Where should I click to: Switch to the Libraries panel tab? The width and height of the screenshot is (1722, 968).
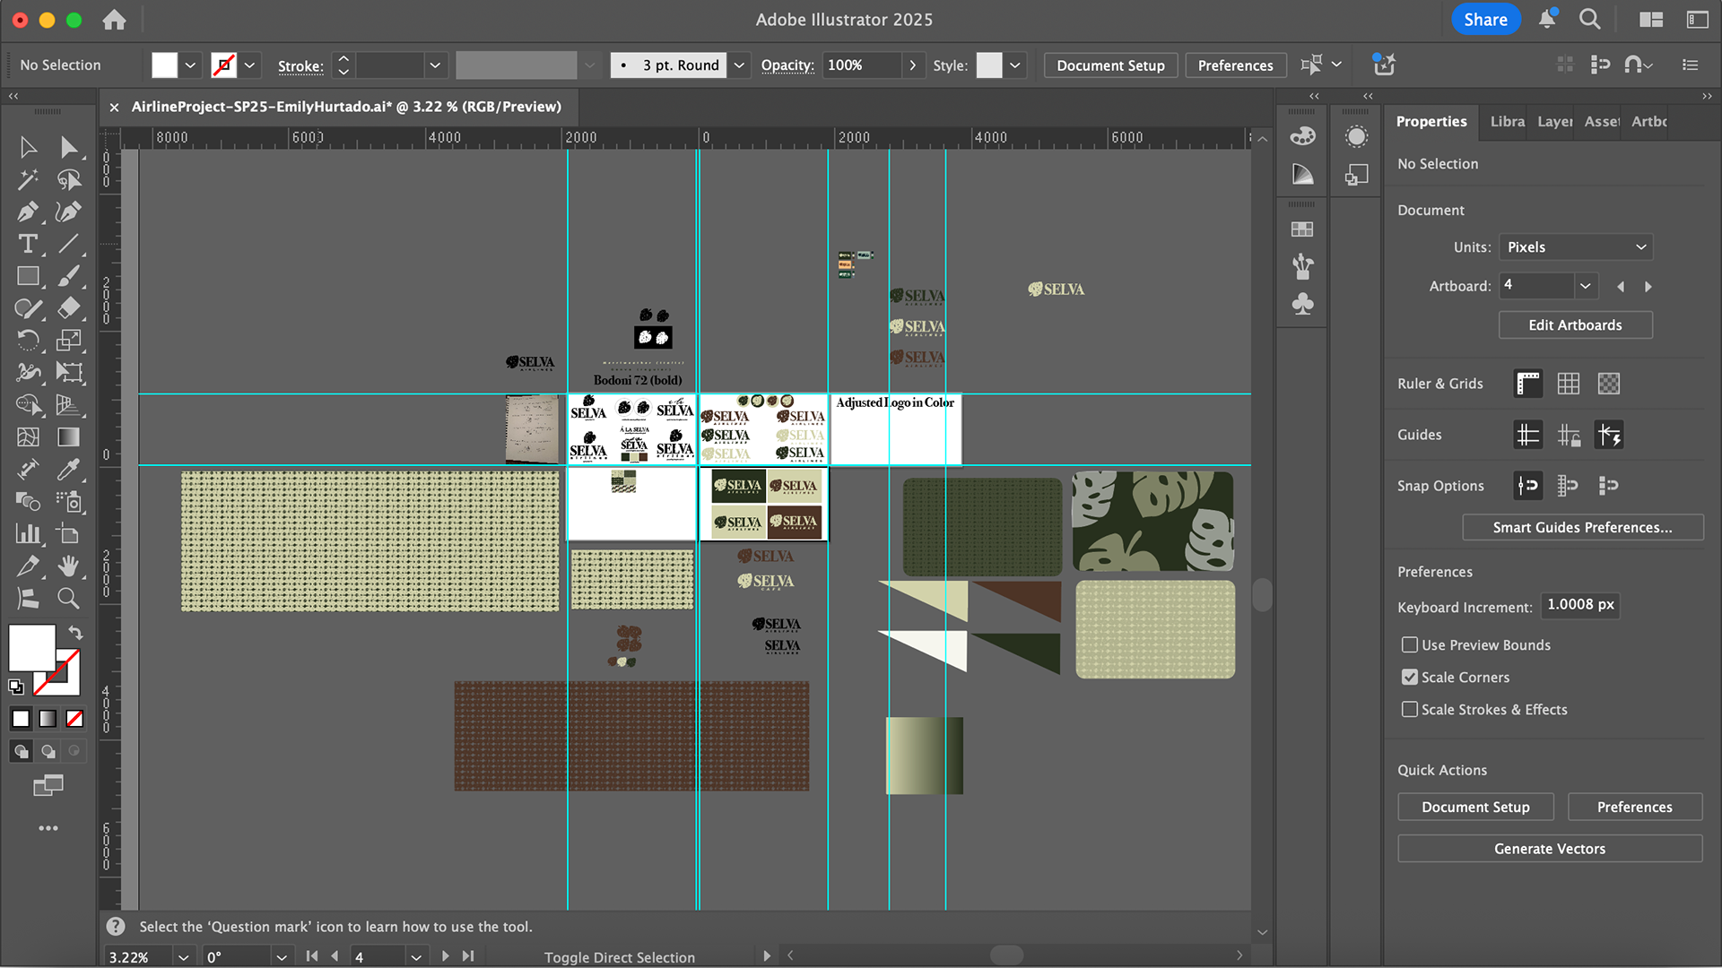point(1507,121)
